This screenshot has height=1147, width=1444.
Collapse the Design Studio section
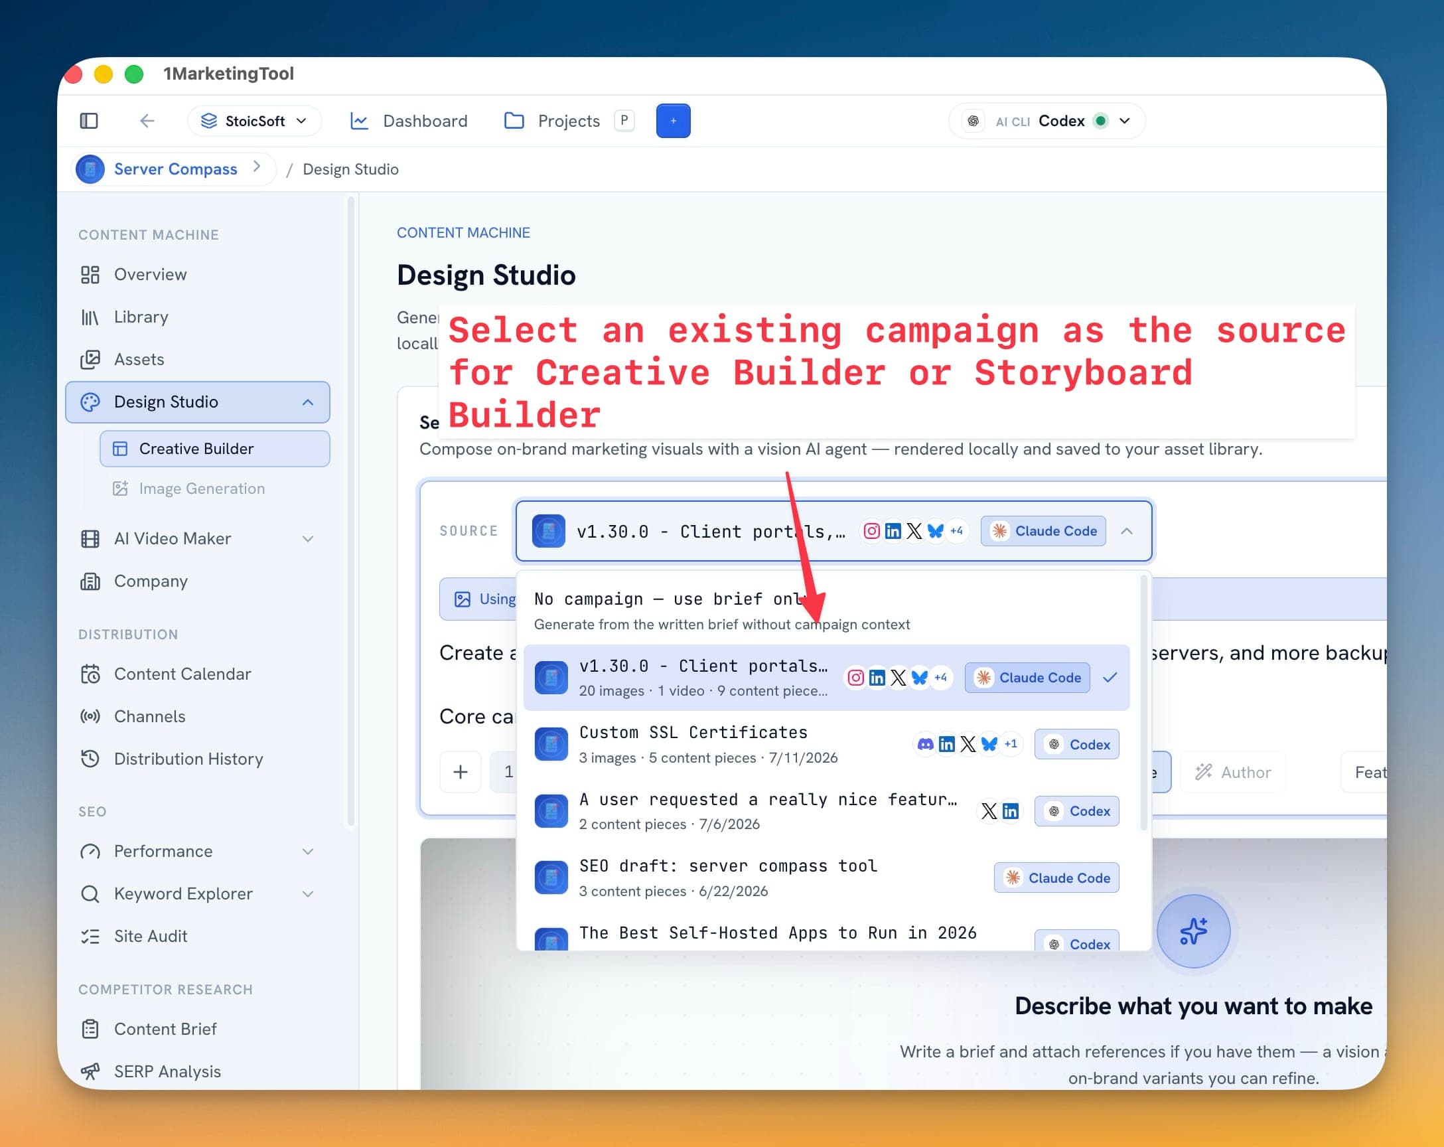pyautogui.click(x=307, y=402)
